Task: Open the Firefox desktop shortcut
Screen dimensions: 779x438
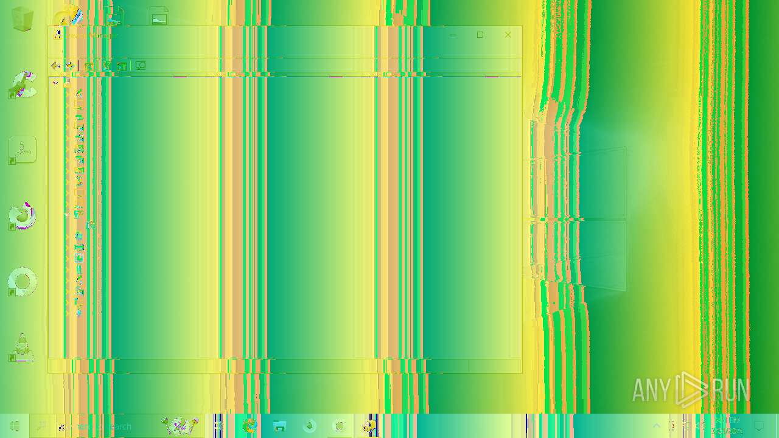Action: tap(23, 216)
